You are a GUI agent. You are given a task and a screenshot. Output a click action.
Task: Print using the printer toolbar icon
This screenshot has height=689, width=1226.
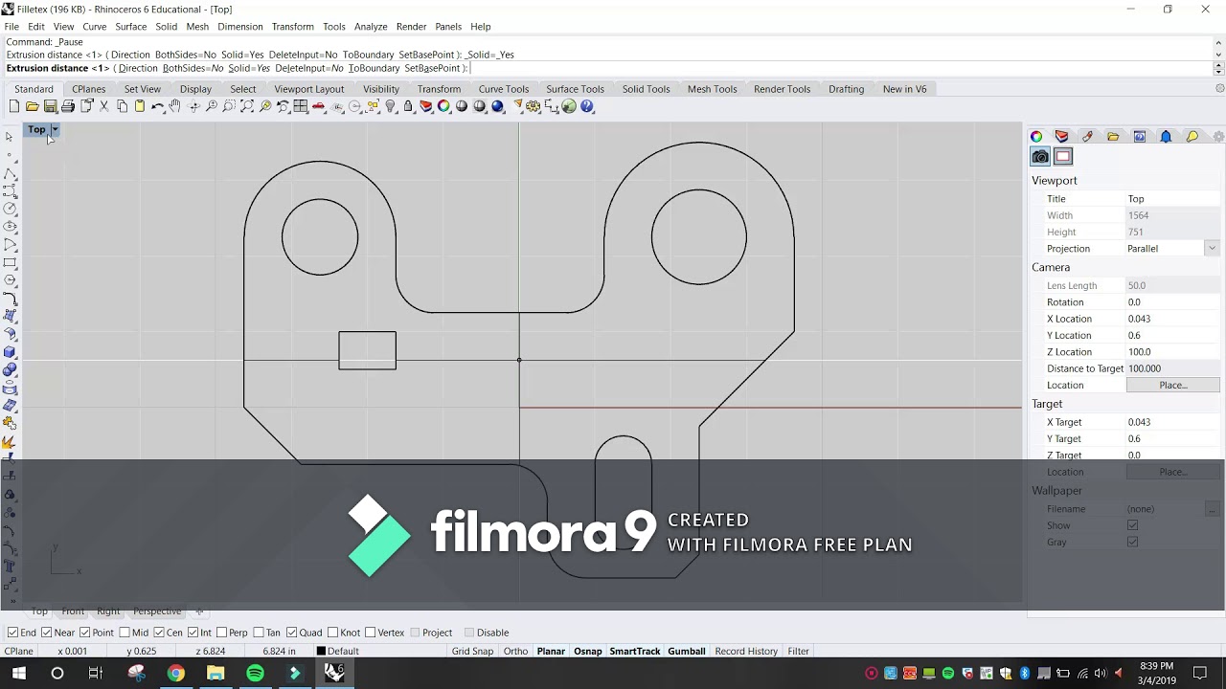68,106
